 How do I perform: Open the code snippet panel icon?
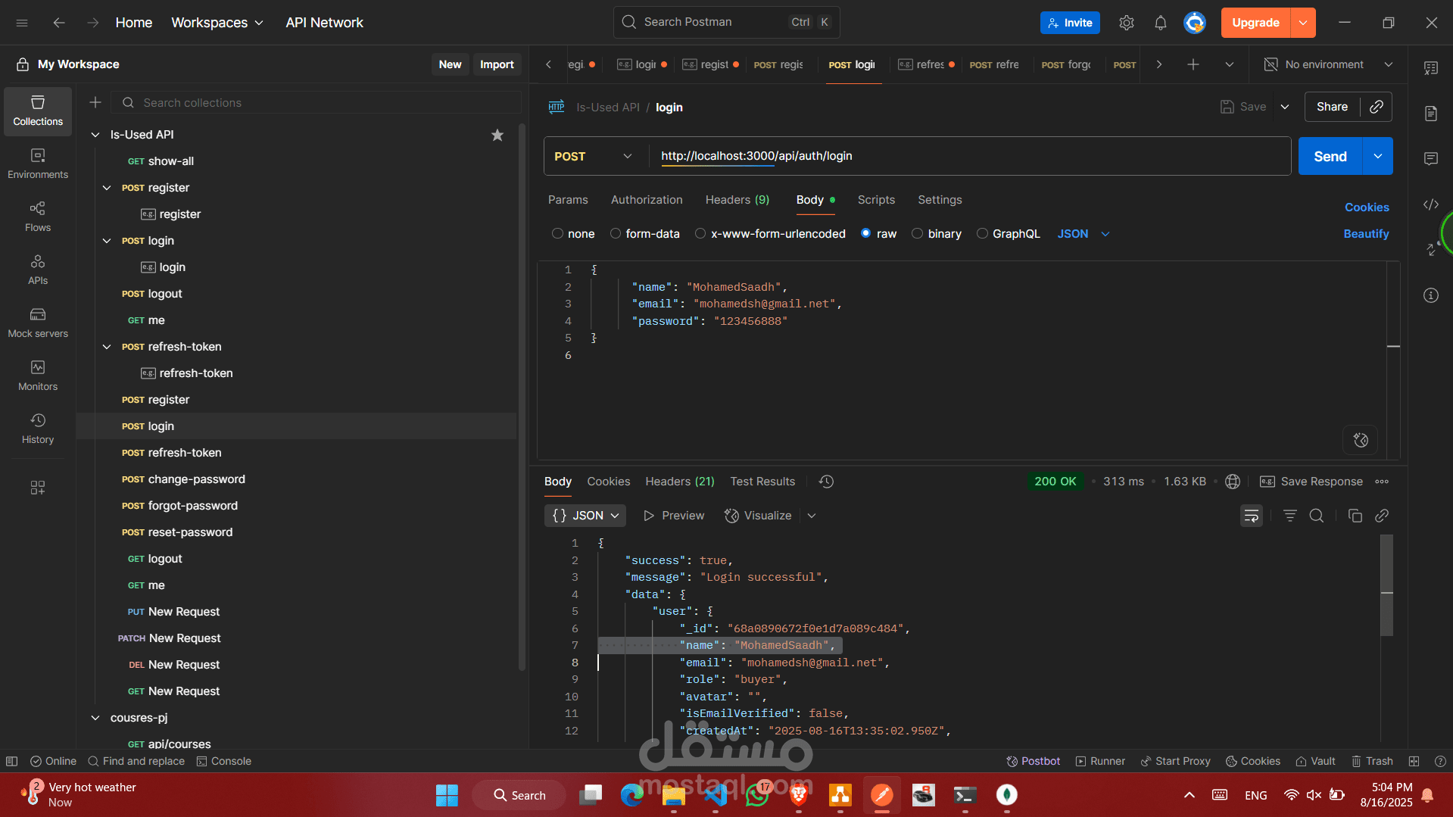pyautogui.click(x=1431, y=204)
